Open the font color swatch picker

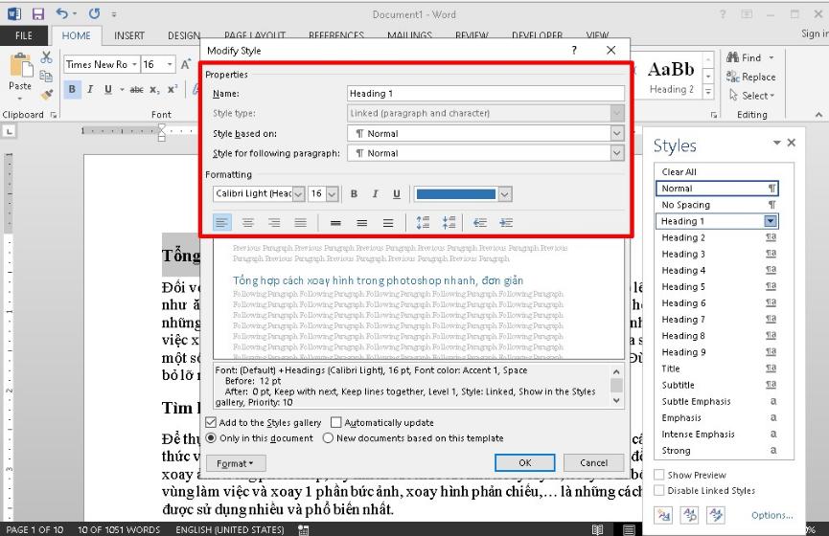504,194
